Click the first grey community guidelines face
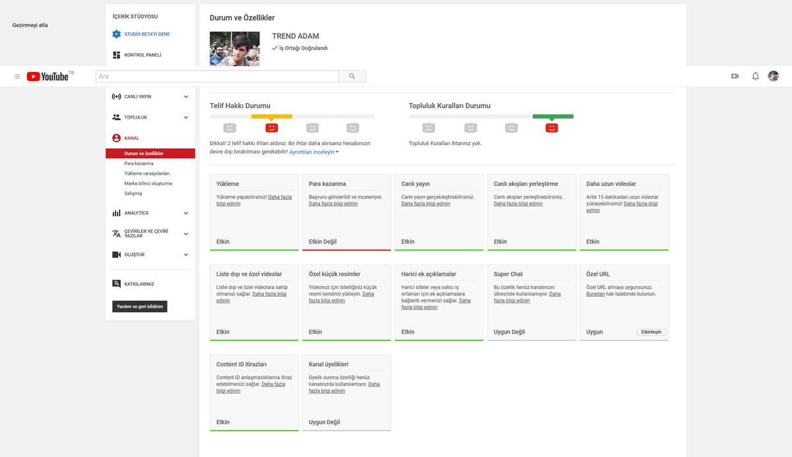The image size is (792, 457). (429, 128)
